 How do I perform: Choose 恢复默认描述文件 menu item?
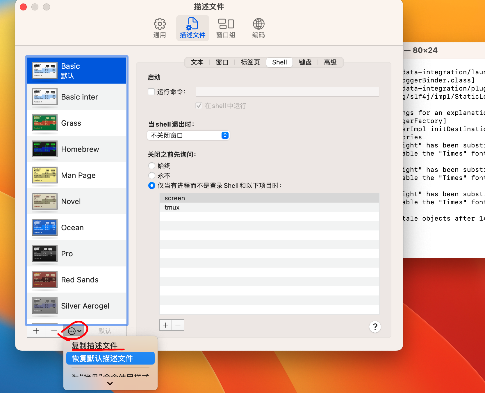click(110, 358)
